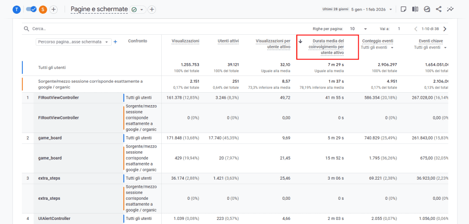Open the customize report chart icon

(427, 9)
